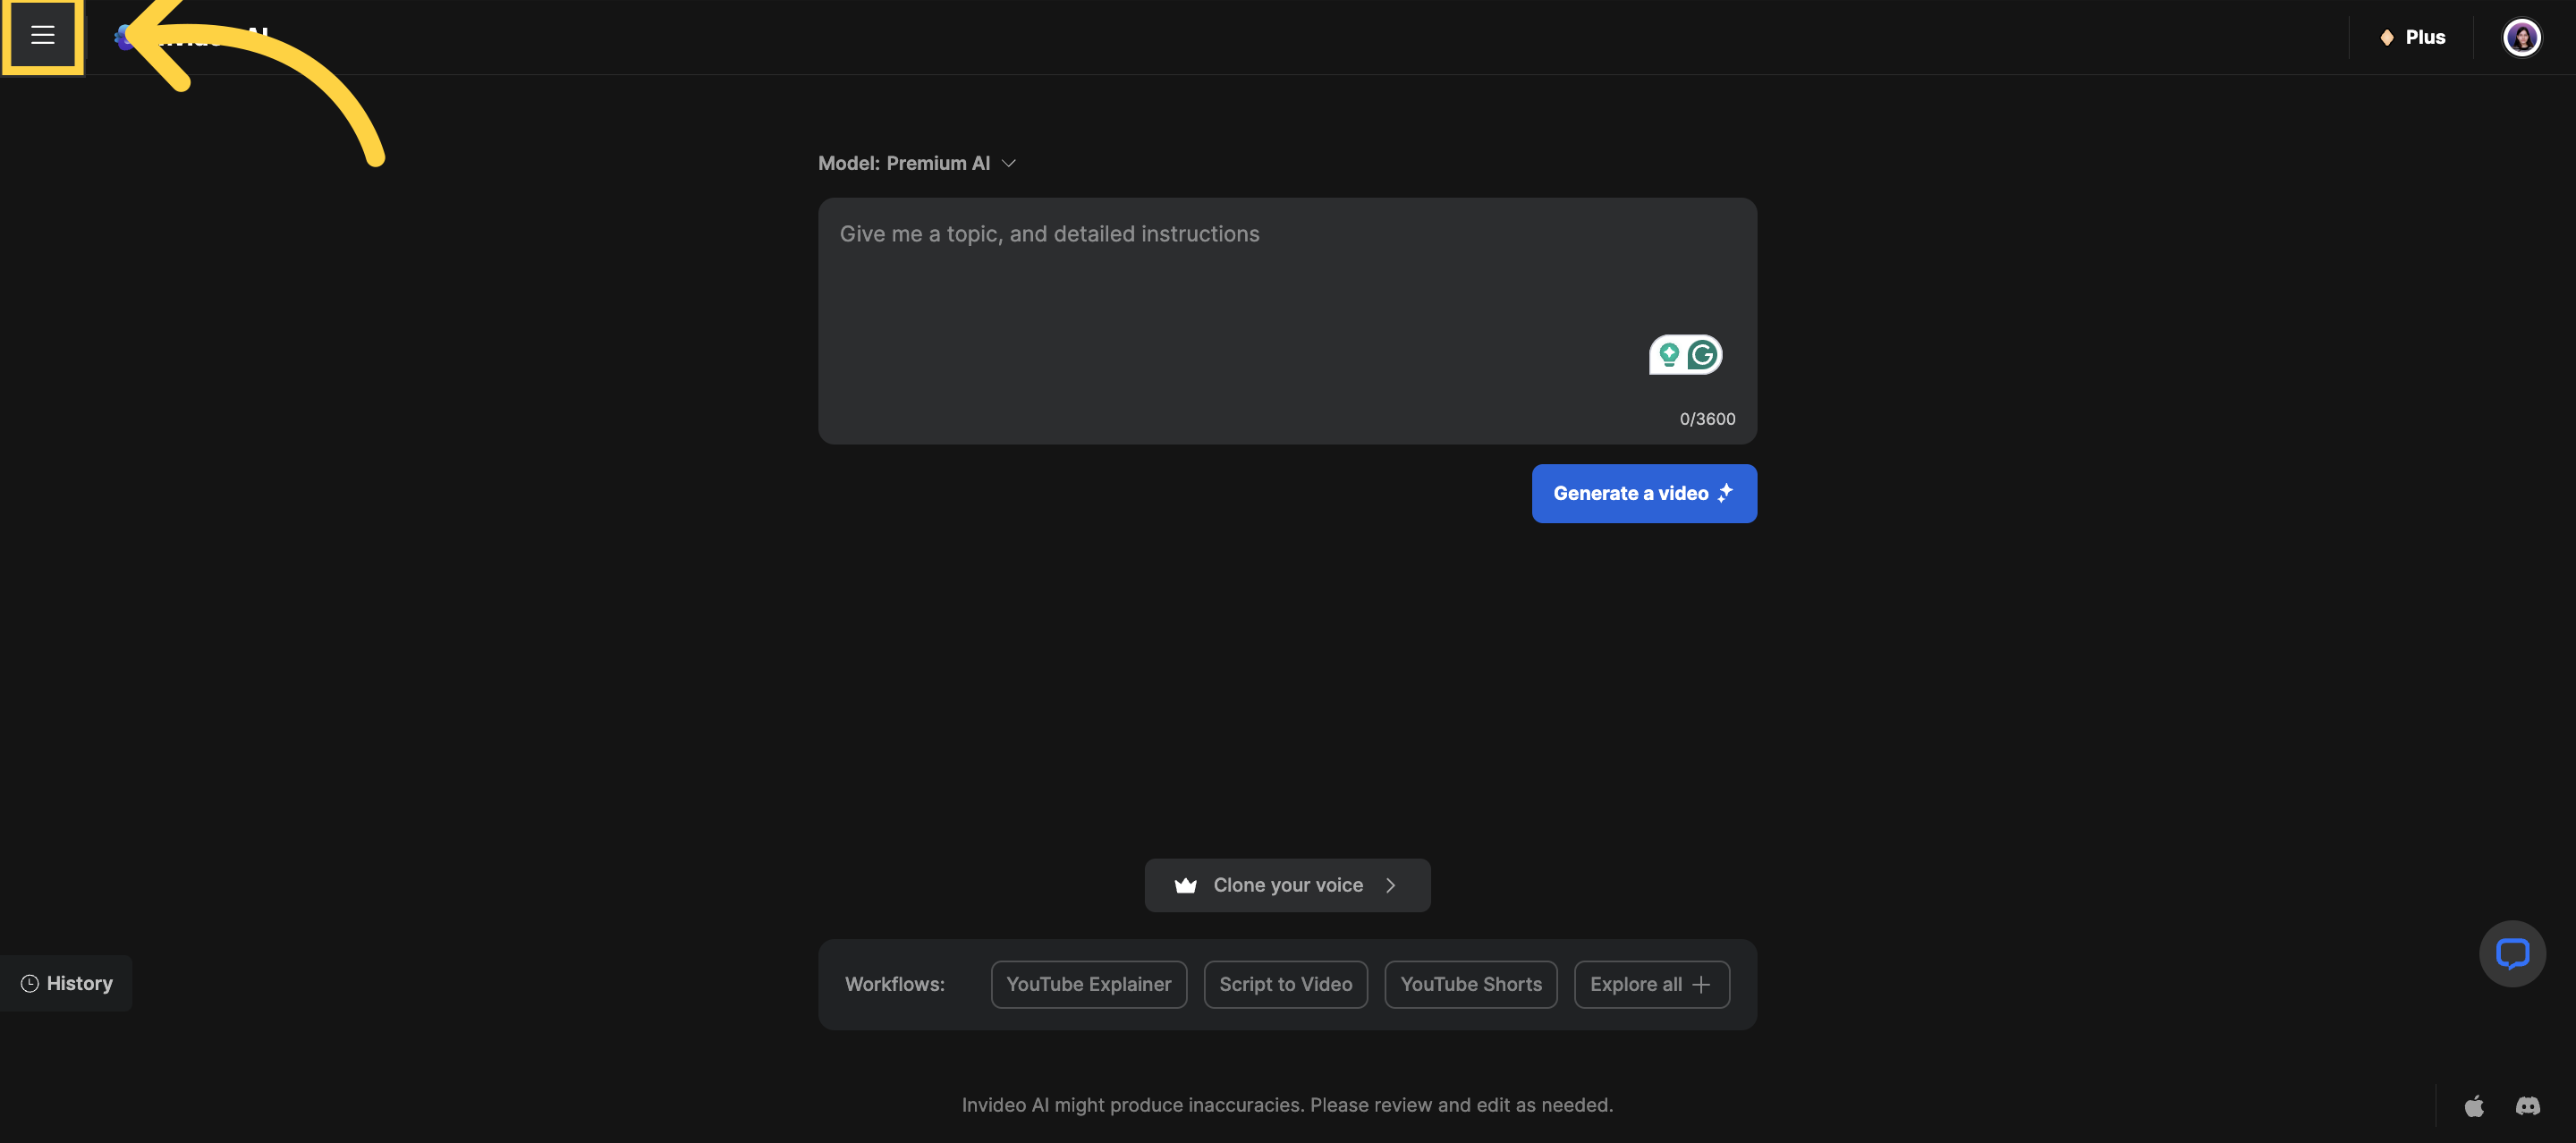This screenshot has height=1143, width=2576.
Task: Click the Plus plan diamond icon
Action: 2387,37
